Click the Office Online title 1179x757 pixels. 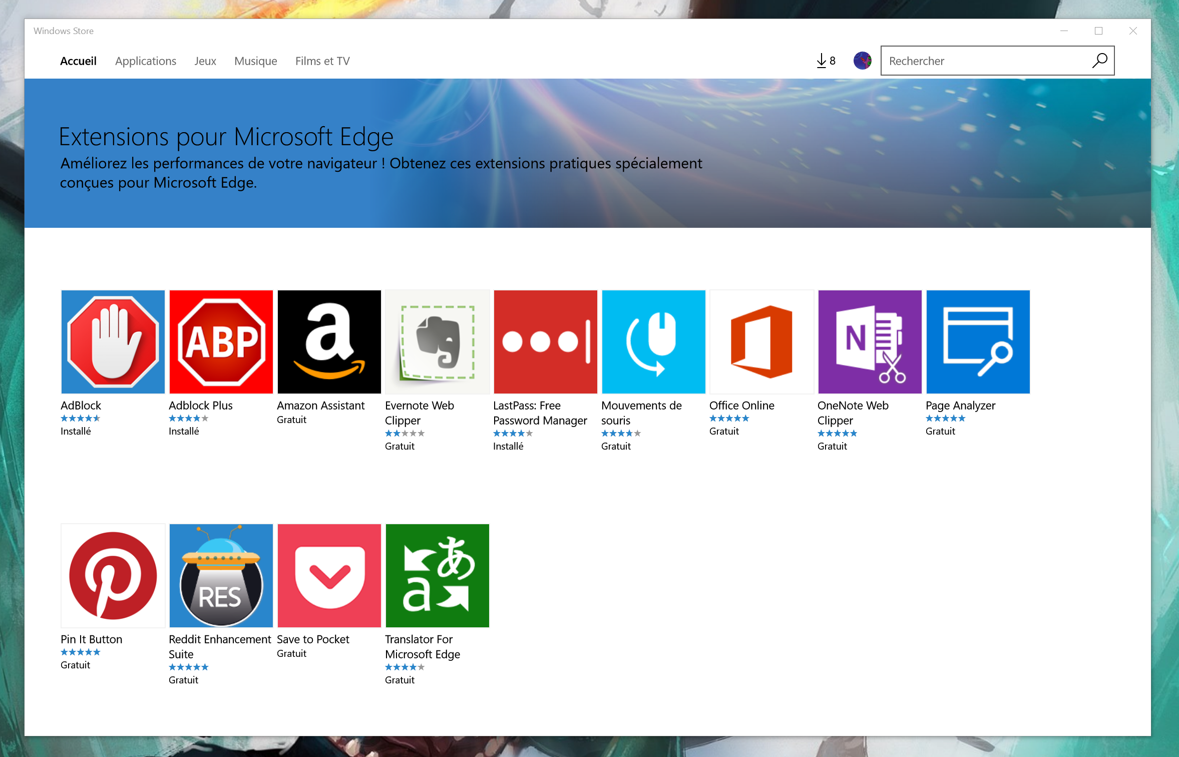click(x=742, y=406)
